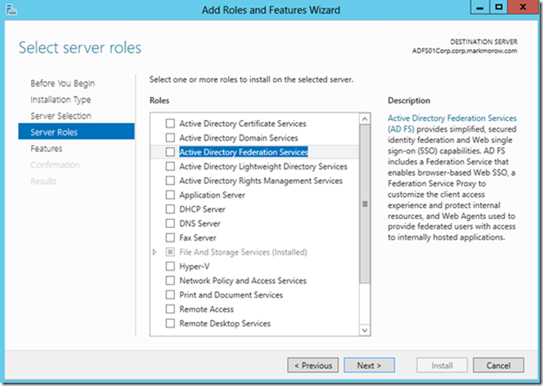This screenshot has width=543, height=386.
Task: Click the roles list scroll up arrow
Action: 365,119
